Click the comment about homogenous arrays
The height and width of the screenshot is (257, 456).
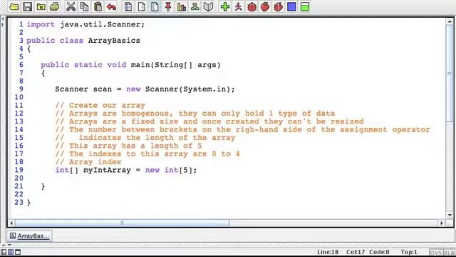coord(195,113)
